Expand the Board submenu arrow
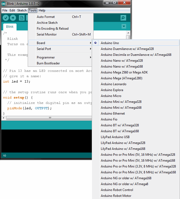180x199 pixels. click(x=90, y=43)
